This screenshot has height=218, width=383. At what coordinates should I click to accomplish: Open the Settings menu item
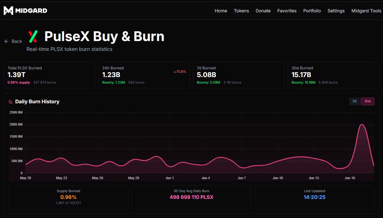[x=336, y=11]
